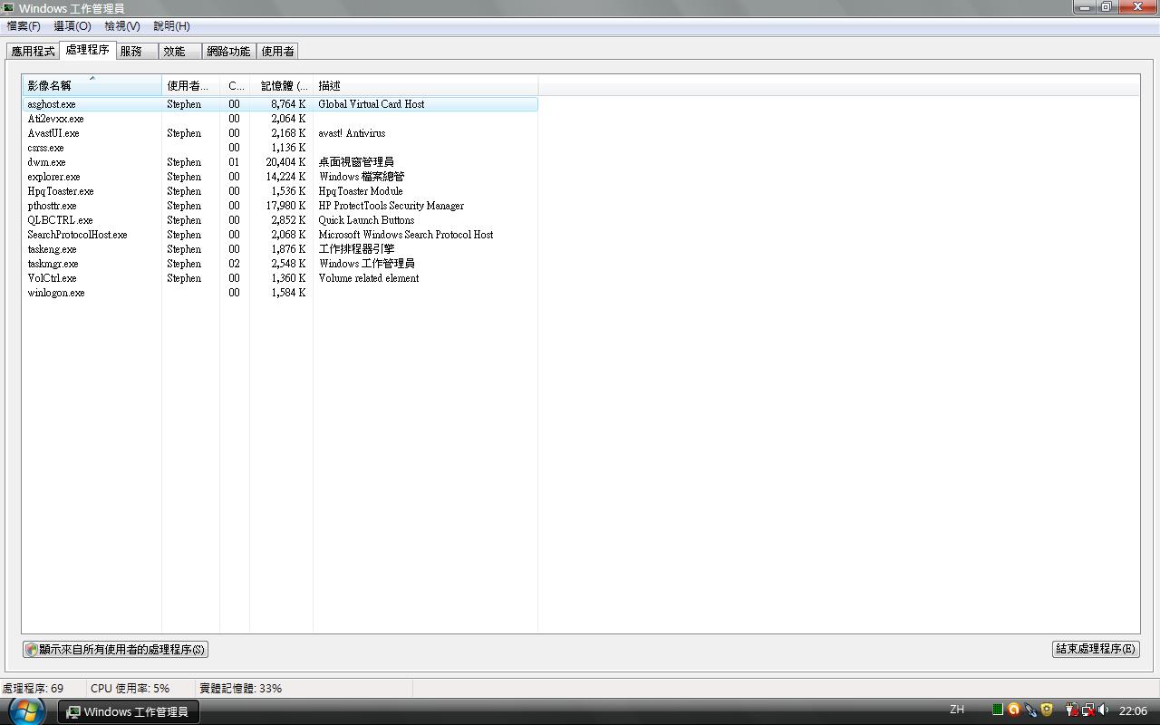The height and width of the screenshot is (725, 1160).
Task: Click the Quick Launch Buttons description
Action: click(366, 220)
